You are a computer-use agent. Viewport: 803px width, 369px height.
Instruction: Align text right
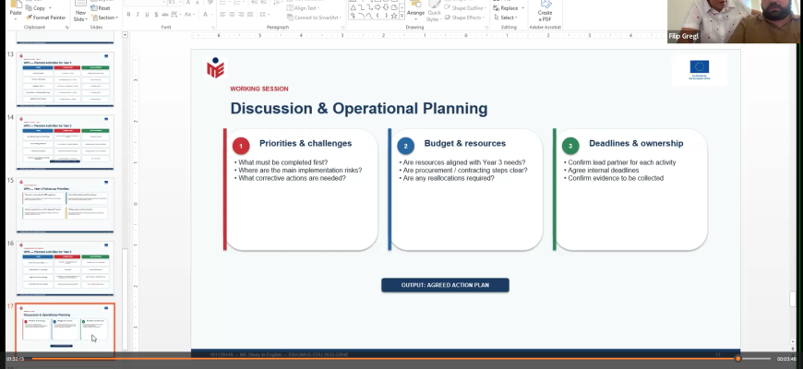241,15
